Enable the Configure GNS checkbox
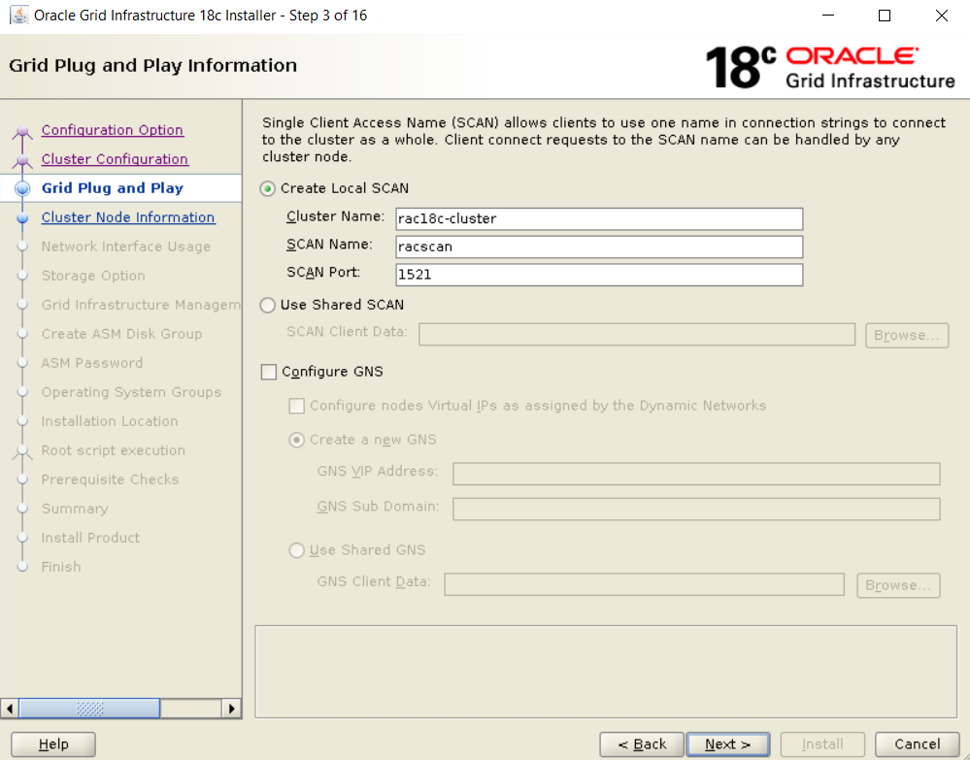The width and height of the screenshot is (970, 760). tap(269, 372)
